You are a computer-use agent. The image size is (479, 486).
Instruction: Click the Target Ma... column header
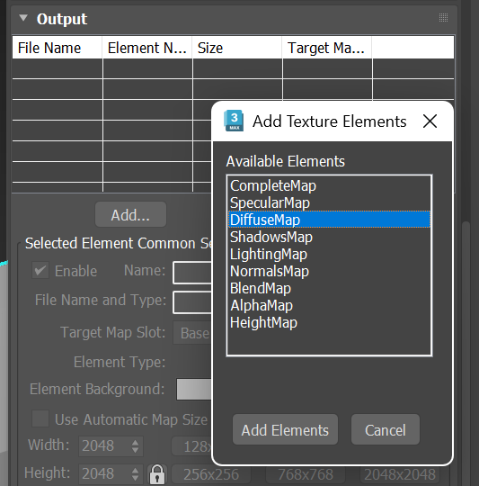pyautogui.click(x=327, y=48)
